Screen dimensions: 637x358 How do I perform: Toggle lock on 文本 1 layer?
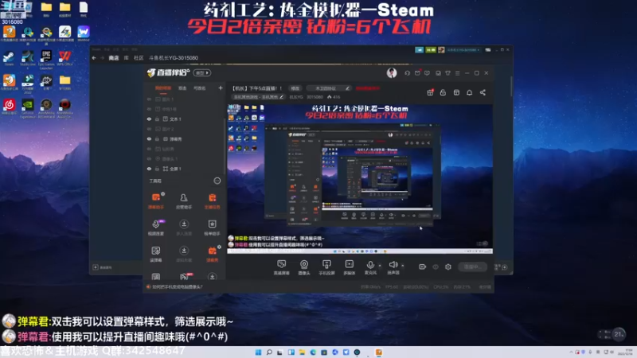[157, 119]
